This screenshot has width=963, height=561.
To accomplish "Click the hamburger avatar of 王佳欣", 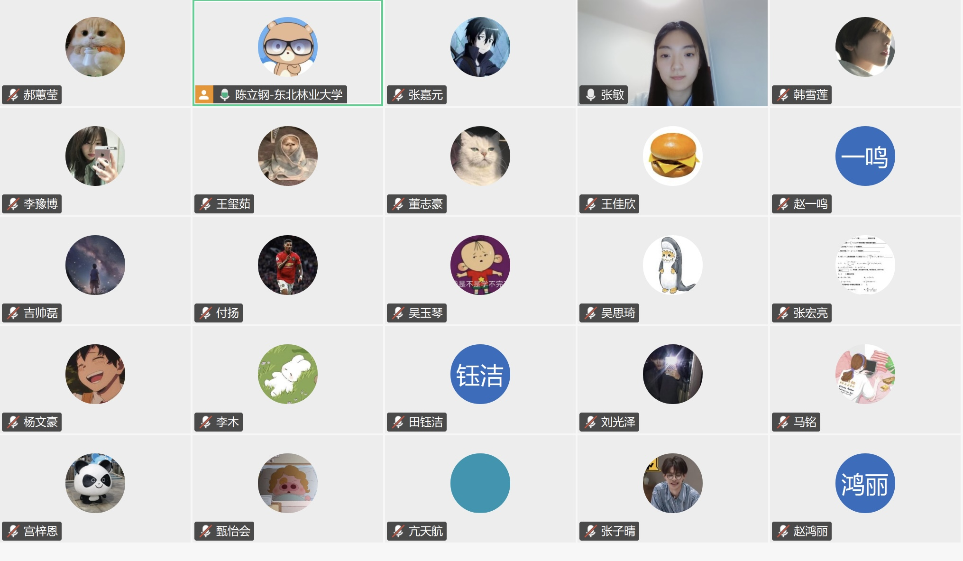I will 672,156.
